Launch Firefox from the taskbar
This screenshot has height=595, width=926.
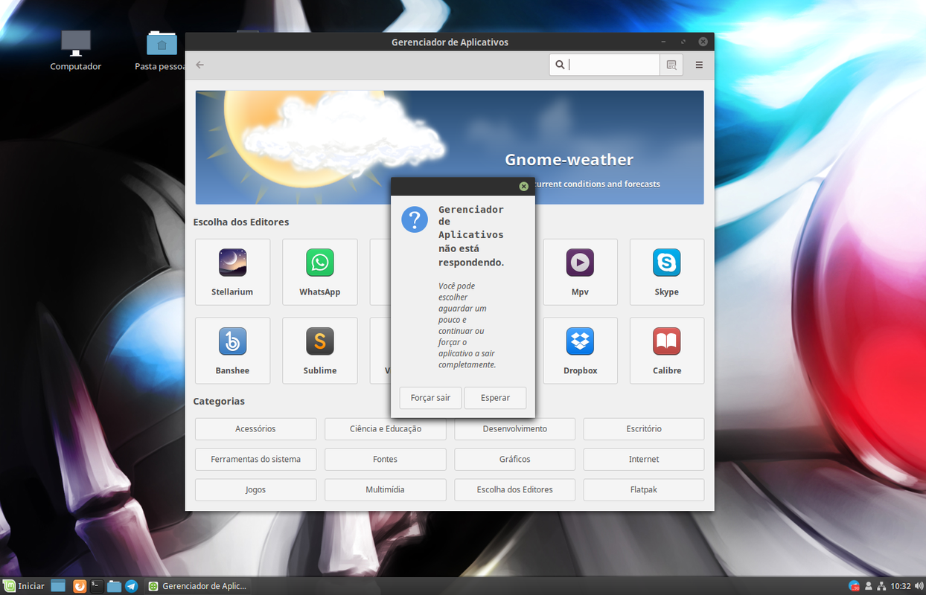(x=80, y=586)
